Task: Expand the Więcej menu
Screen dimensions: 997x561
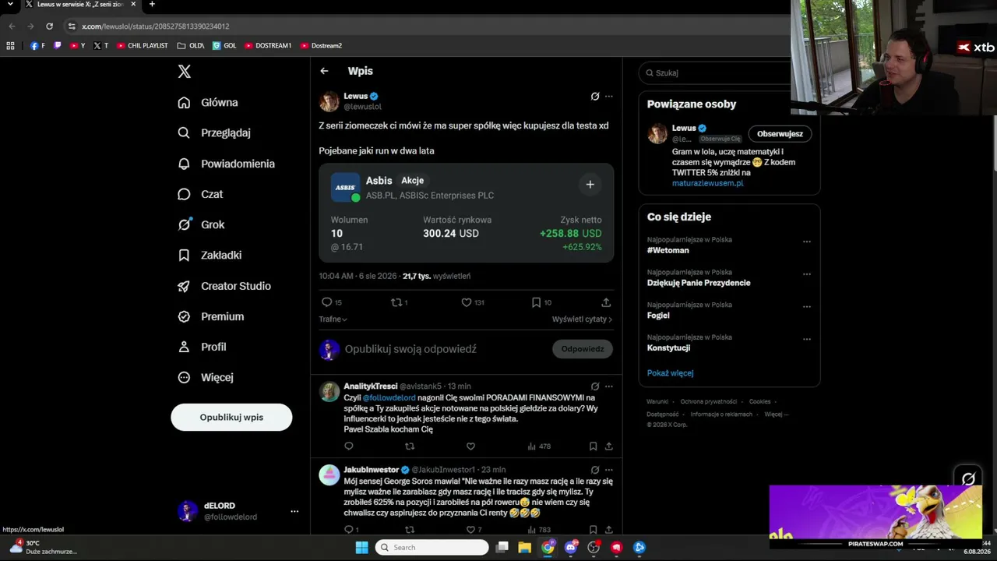Action: click(x=206, y=377)
